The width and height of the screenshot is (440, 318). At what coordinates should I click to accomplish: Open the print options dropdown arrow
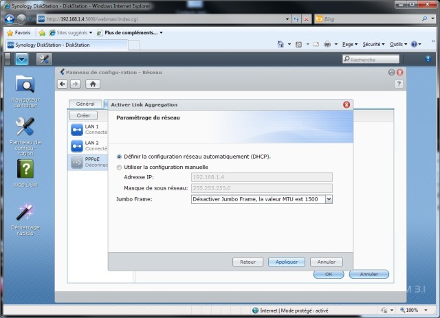click(x=336, y=44)
